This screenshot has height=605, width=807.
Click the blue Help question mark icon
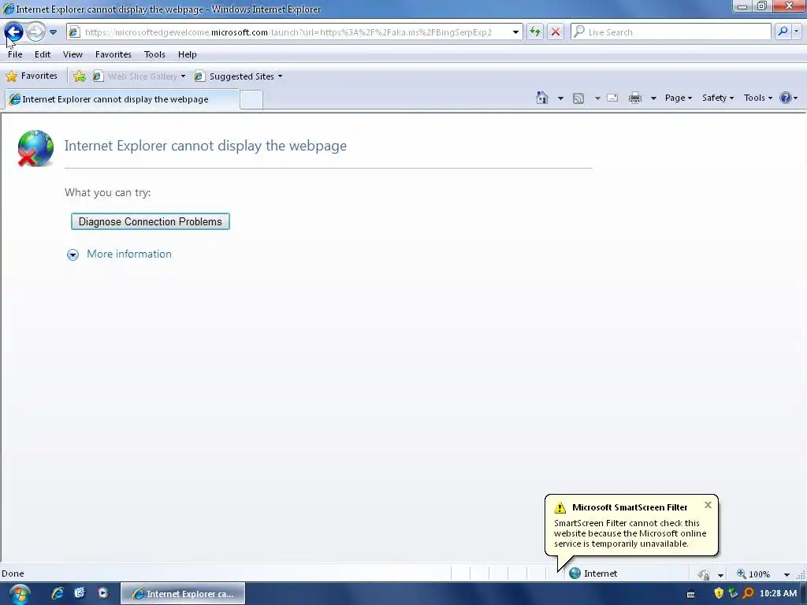786,98
